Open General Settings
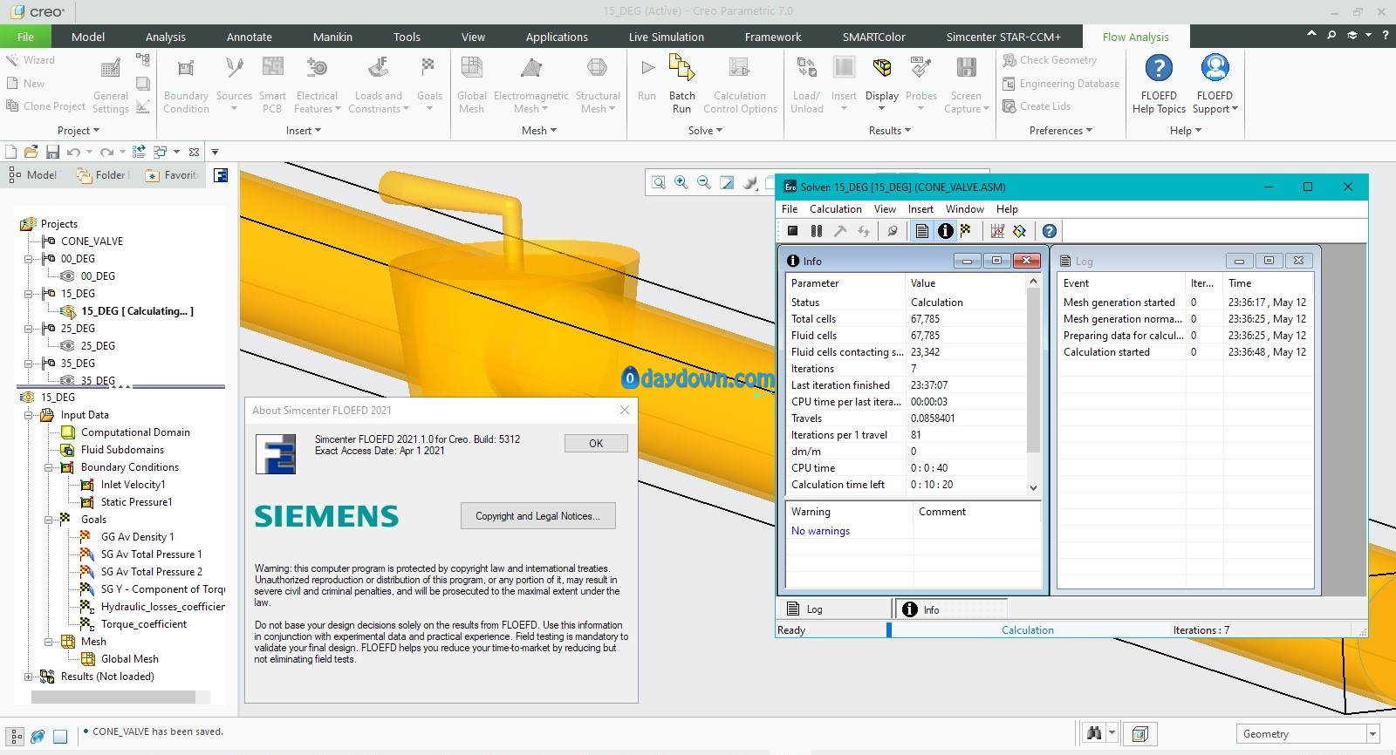The width and height of the screenshot is (1396, 755). [x=111, y=84]
